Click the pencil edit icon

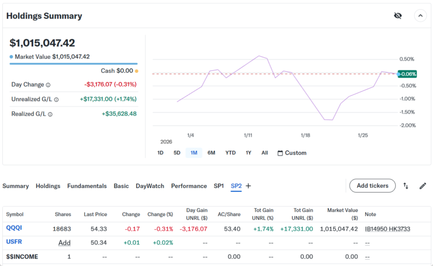423,186
